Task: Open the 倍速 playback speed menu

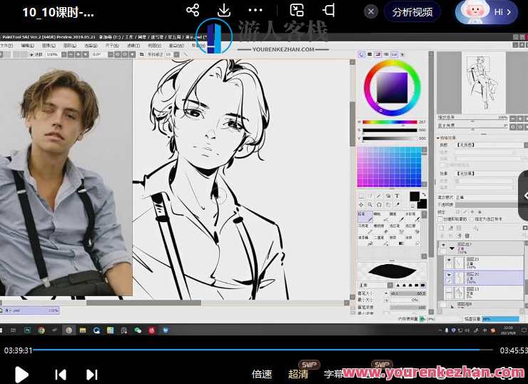Action: tap(262, 373)
